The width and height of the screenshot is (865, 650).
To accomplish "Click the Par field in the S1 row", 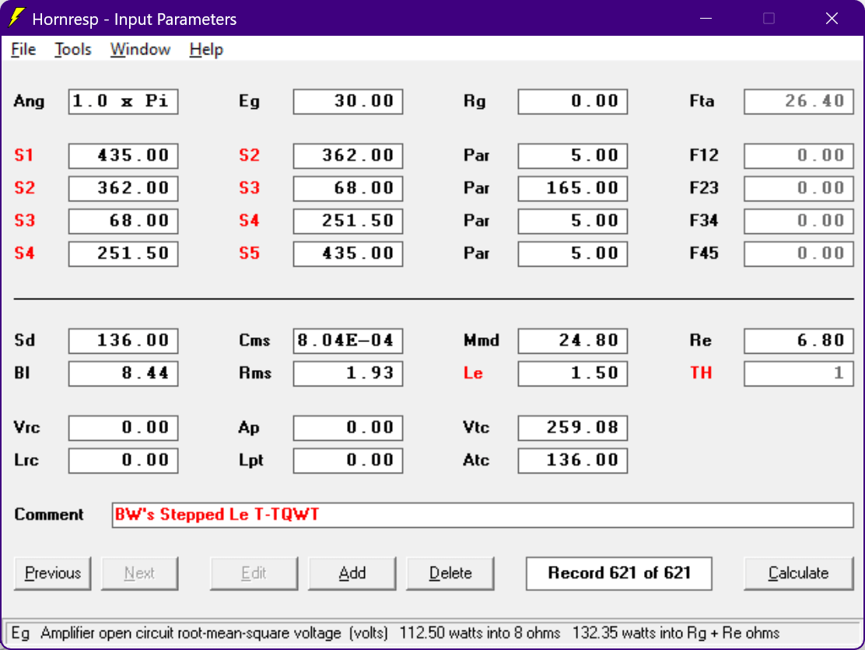I will tap(573, 156).
